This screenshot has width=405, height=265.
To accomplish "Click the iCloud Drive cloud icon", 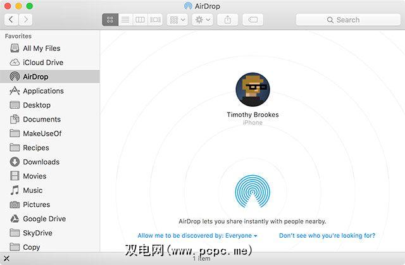I will [x=15, y=63].
